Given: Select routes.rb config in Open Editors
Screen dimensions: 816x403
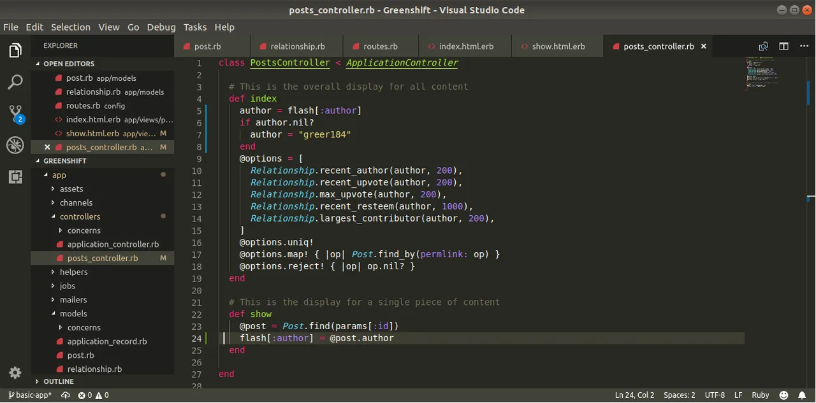Looking at the screenshot, I should 103,106.
